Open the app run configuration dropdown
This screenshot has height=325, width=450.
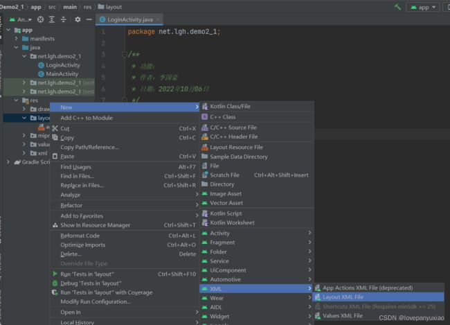423,7
